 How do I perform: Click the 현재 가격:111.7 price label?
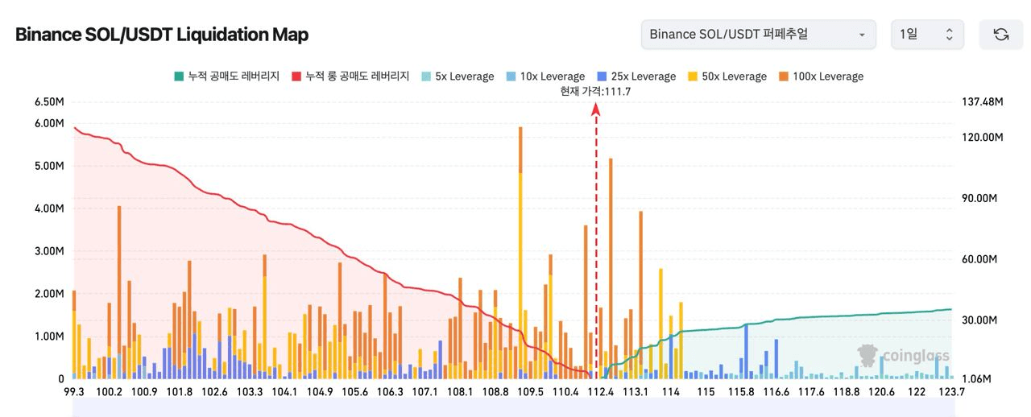[x=595, y=92]
